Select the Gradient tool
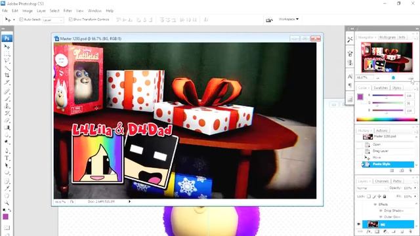Viewport: 420px width, 236px height. click(7, 128)
